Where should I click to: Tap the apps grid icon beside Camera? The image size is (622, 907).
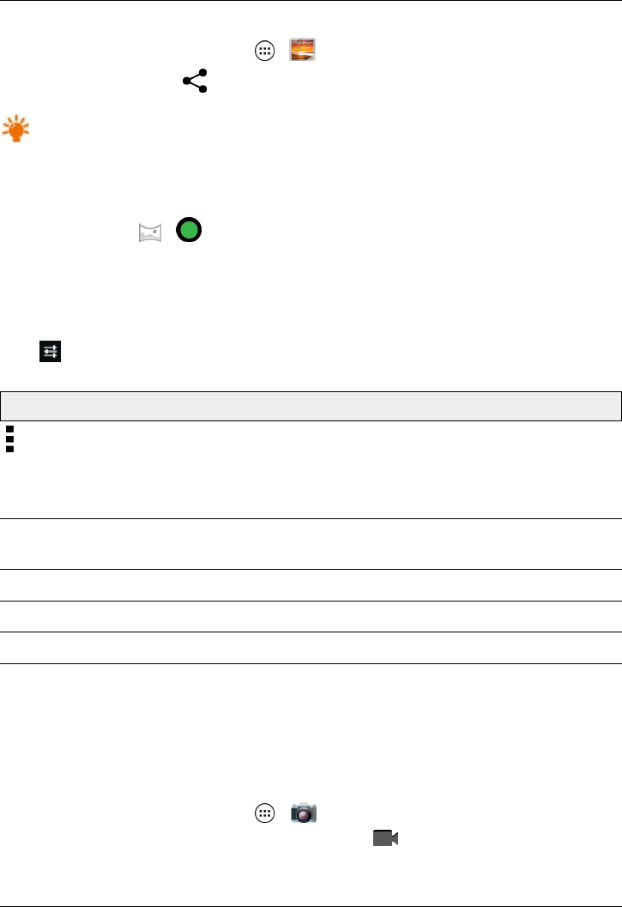pyautogui.click(x=264, y=813)
